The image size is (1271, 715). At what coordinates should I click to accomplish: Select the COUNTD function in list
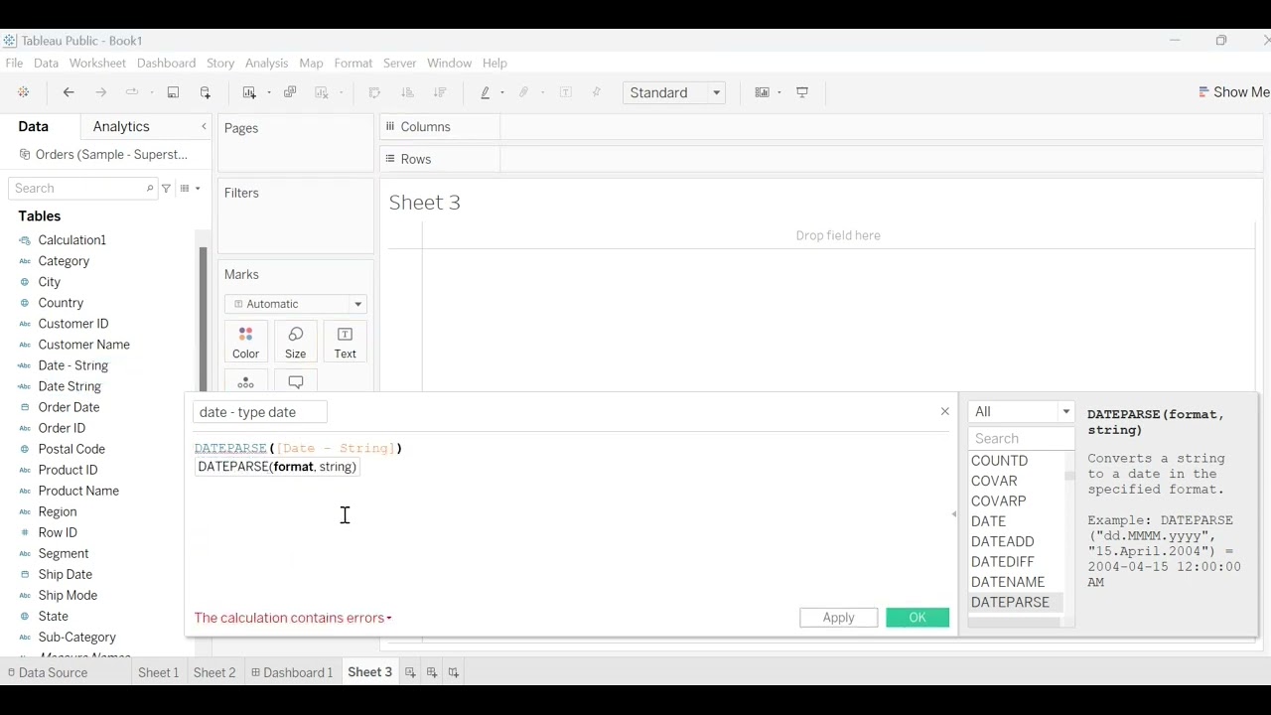1000,461
